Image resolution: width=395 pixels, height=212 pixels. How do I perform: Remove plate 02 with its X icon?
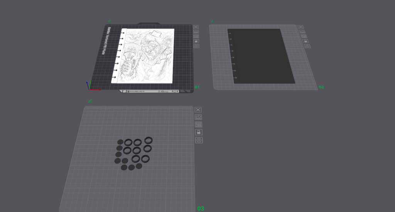pos(300,27)
